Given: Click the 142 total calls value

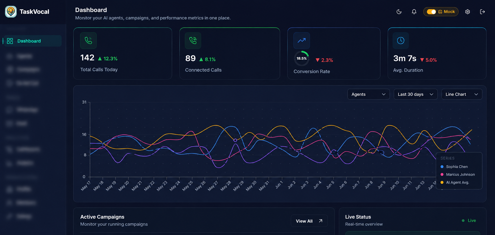Looking at the screenshot, I should (87, 58).
